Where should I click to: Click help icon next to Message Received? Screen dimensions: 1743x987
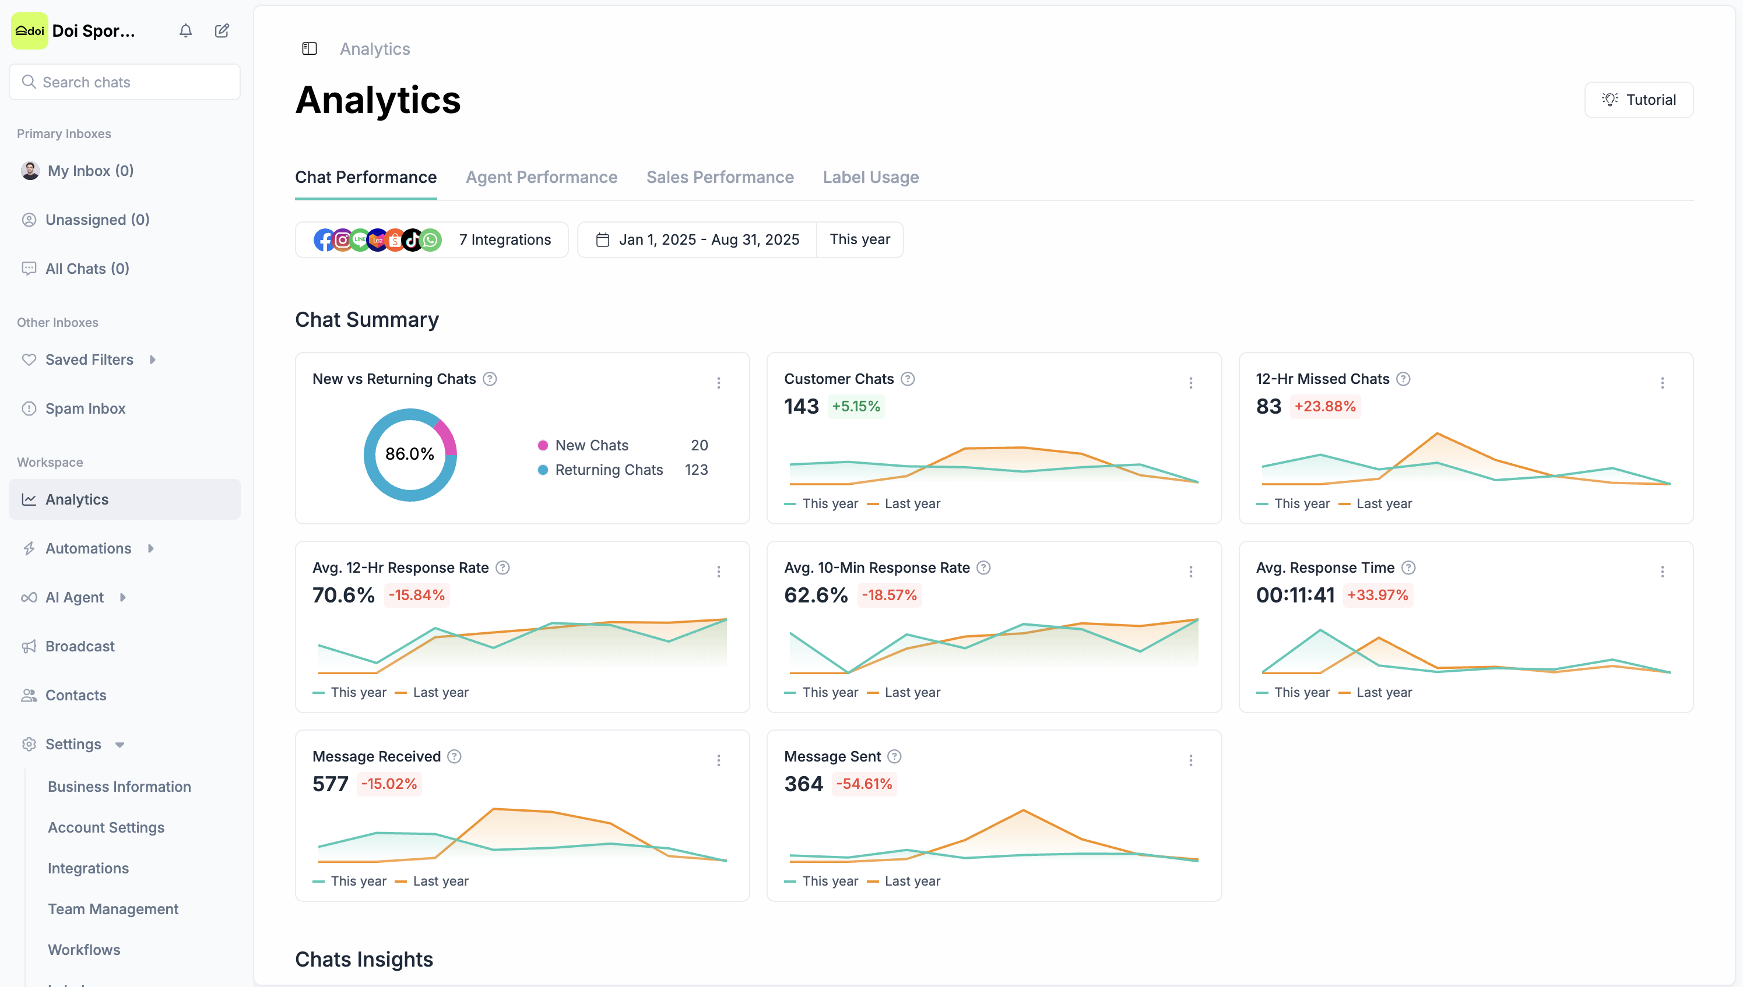point(454,756)
